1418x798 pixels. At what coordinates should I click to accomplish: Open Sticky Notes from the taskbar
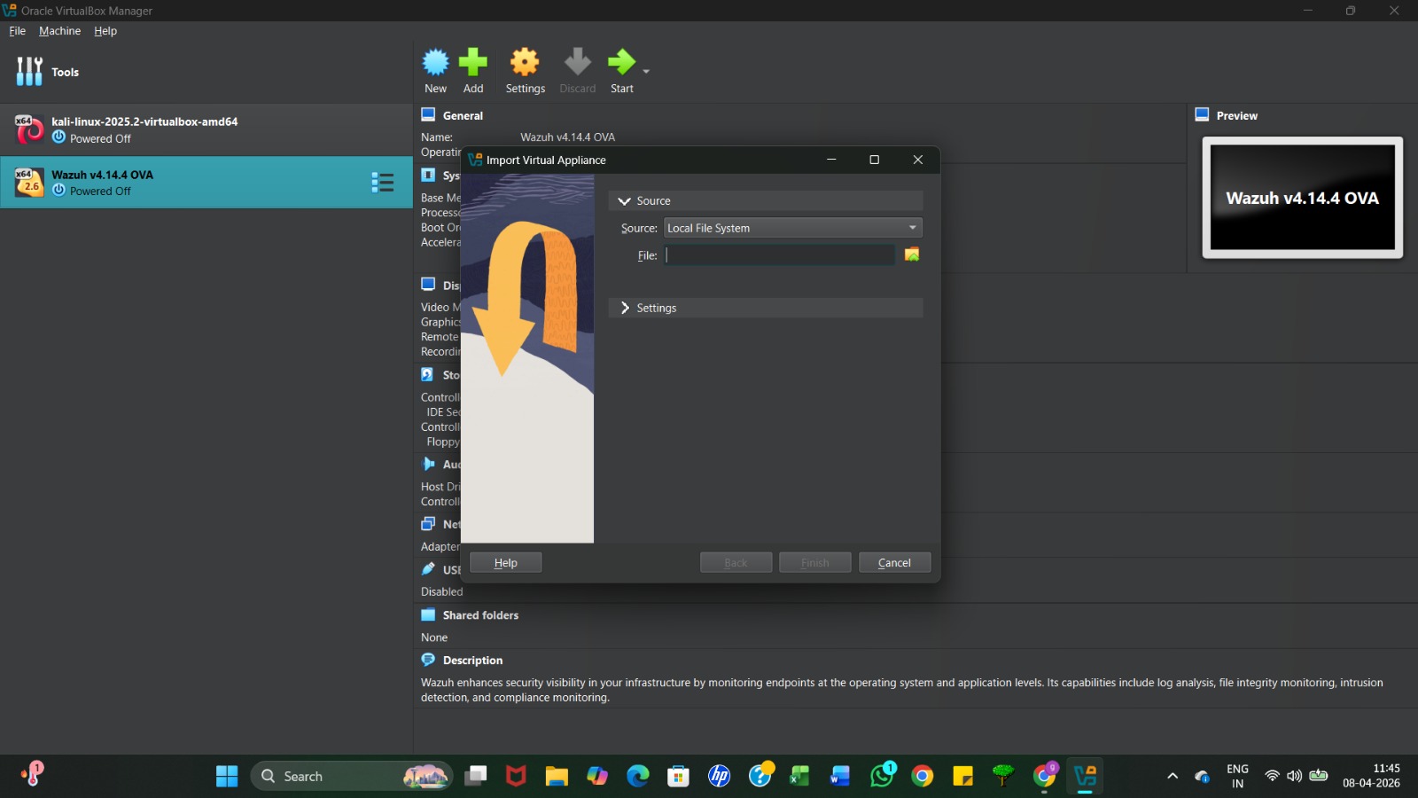point(962,777)
